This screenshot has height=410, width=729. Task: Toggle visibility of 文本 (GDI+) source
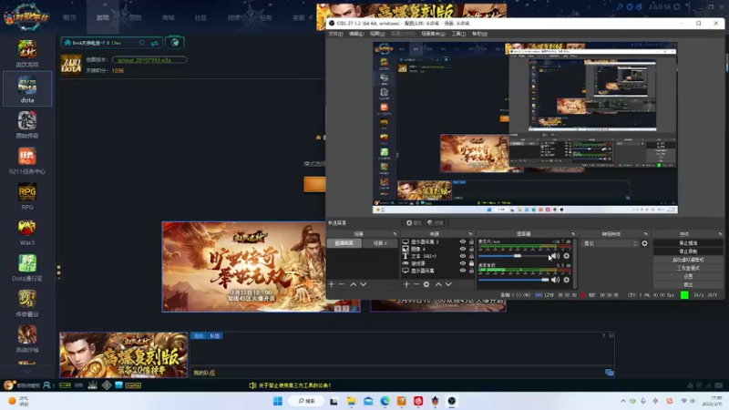463,256
